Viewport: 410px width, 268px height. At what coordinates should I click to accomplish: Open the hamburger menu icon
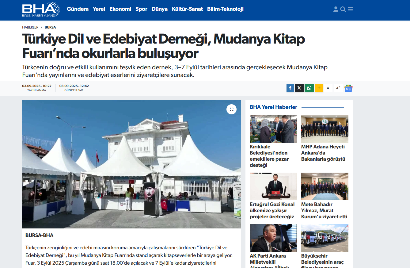351,9
